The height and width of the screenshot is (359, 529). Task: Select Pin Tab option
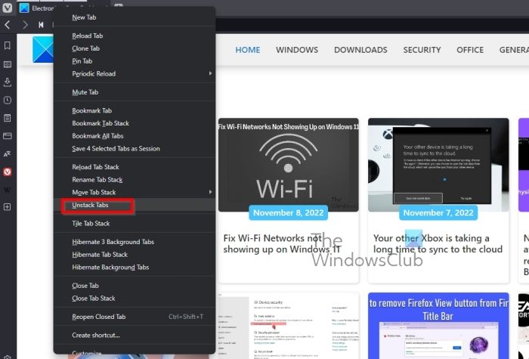pos(135,61)
